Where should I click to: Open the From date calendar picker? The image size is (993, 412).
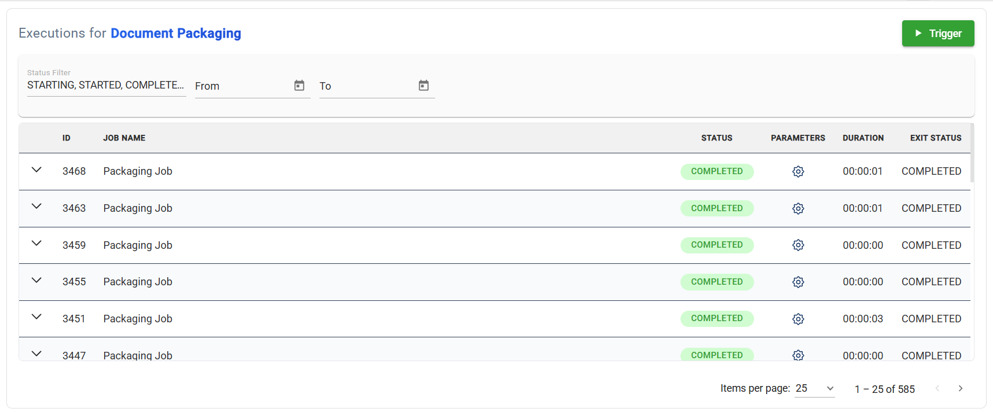tap(299, 86)
